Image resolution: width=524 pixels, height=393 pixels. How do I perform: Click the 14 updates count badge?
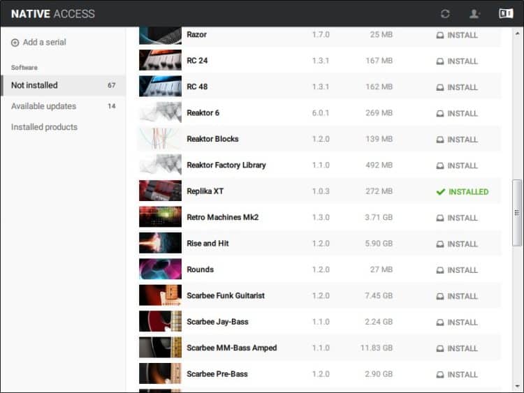tap(112, 106)
